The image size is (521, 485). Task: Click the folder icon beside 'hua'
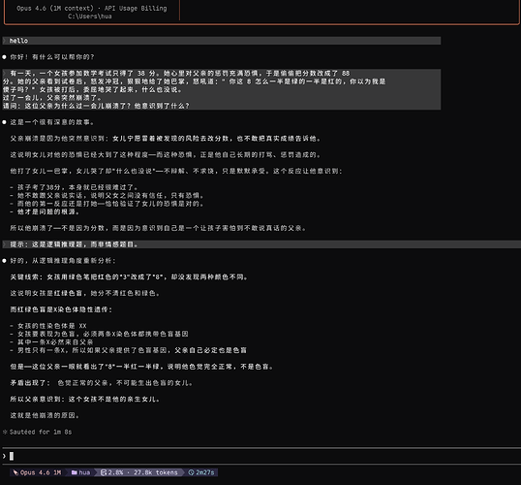point(75,472)
